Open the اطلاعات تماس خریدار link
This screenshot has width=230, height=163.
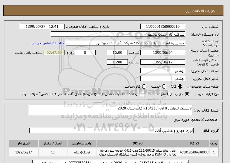tap(48, 43)
